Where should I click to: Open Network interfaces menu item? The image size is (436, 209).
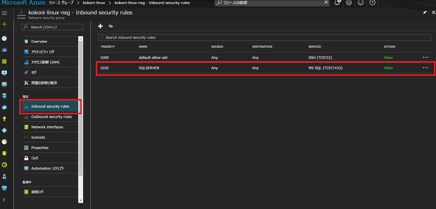[50, 127]
